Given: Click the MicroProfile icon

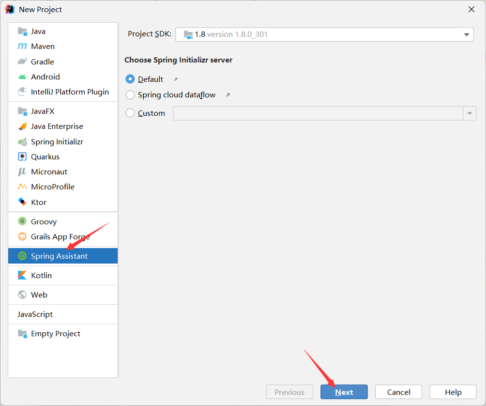Looking at the screenshot, I should tap(22, 187).
